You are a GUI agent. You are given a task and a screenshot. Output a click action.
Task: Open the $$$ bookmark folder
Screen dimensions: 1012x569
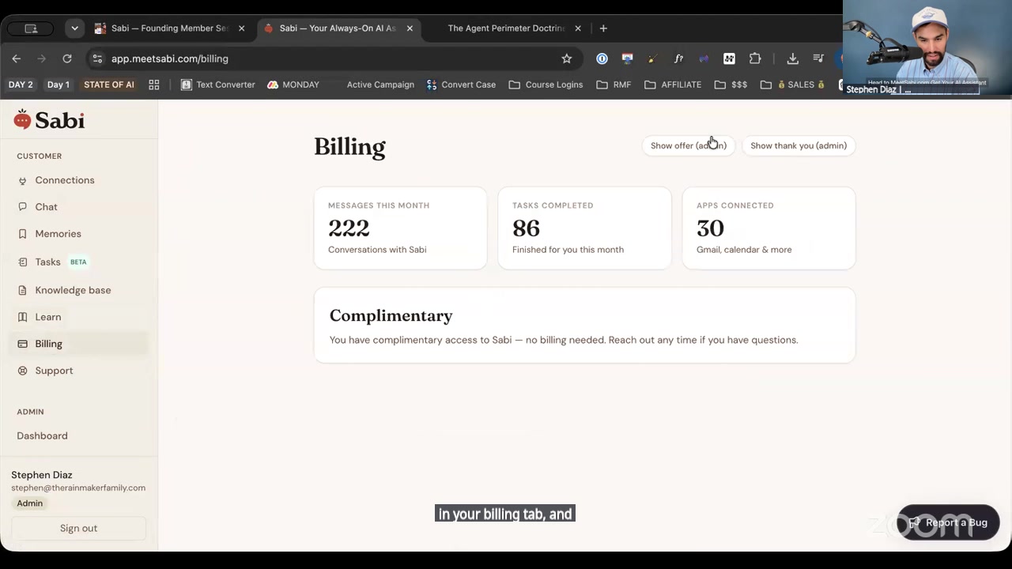(x=731, y=85)
